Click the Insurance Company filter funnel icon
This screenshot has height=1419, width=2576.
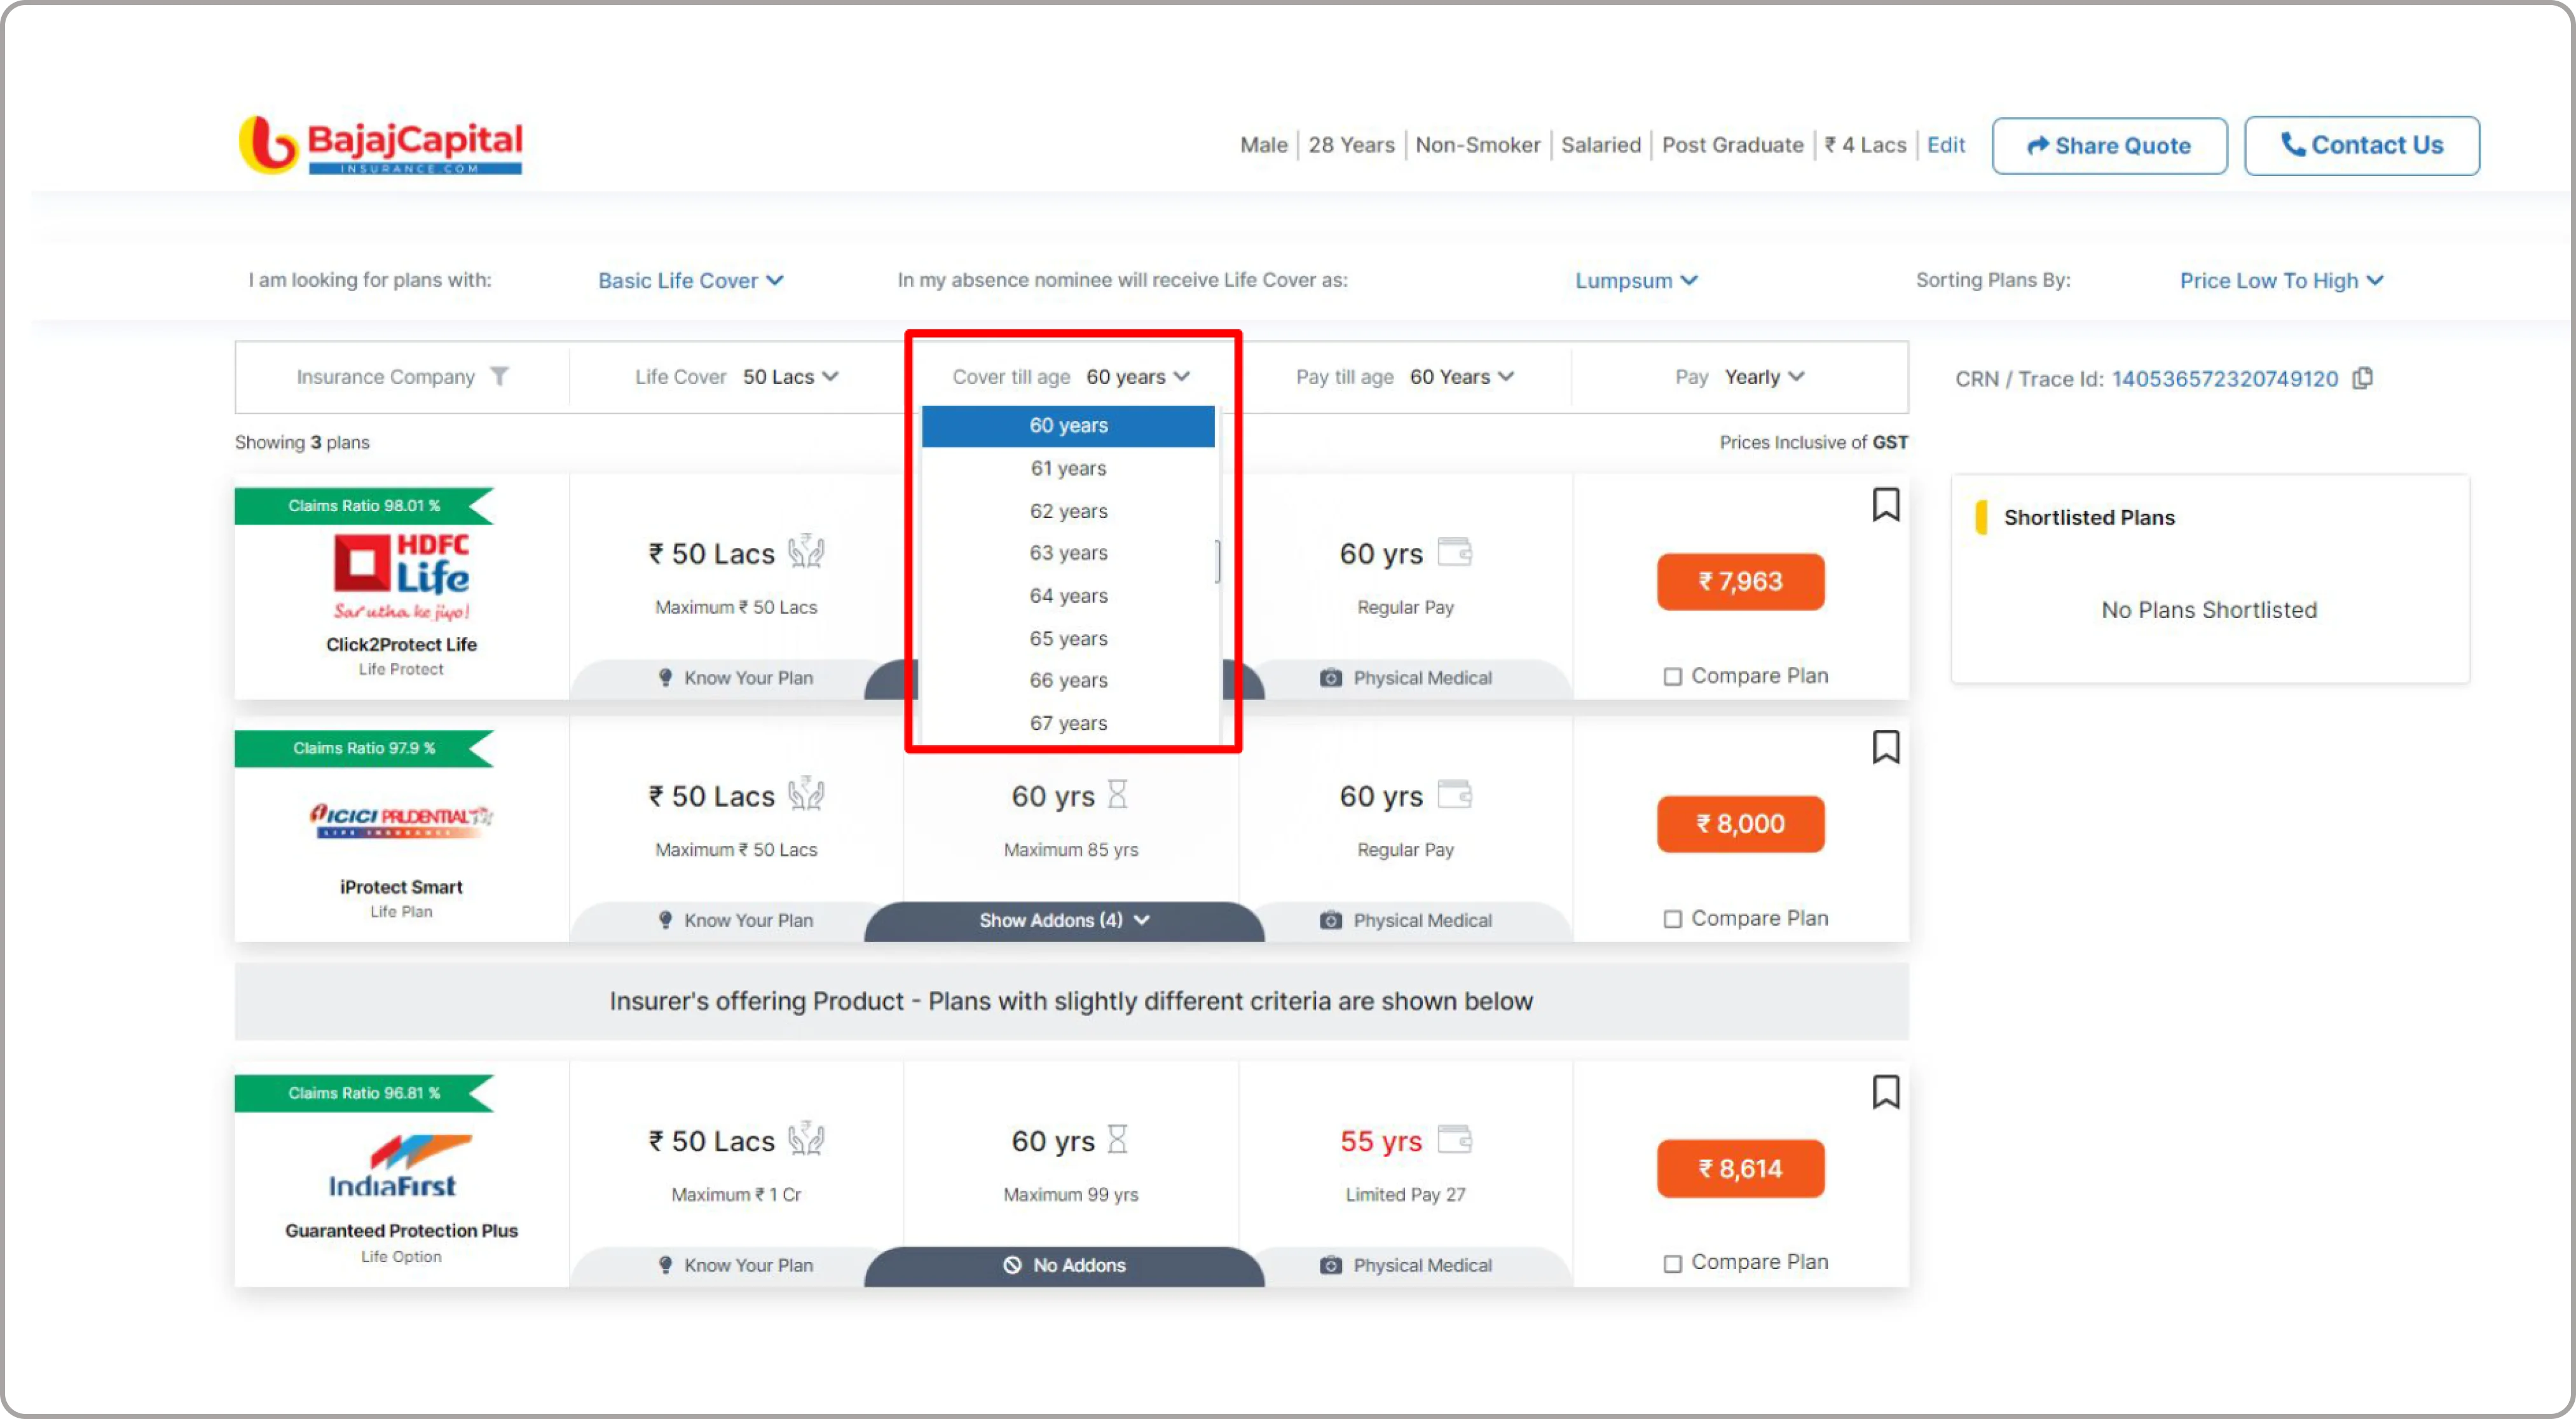click(499, 376)
